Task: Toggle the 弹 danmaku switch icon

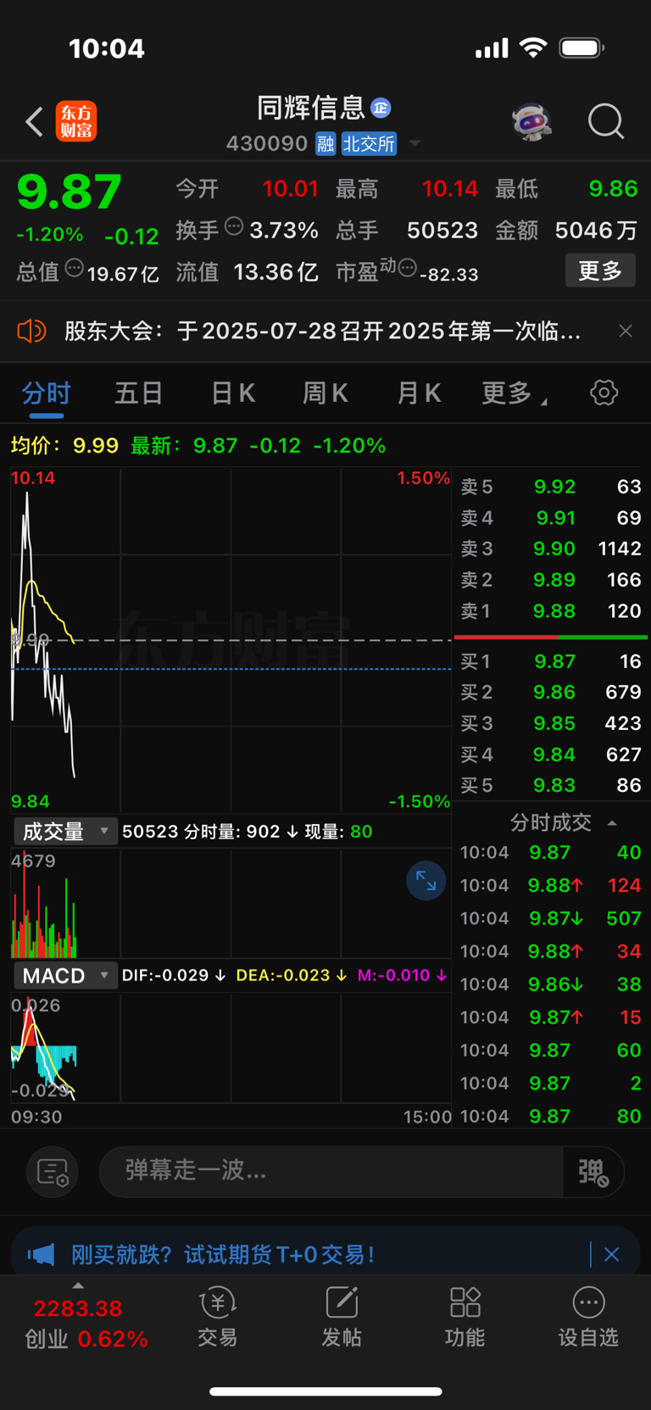Action: (x=593, y=1172)
